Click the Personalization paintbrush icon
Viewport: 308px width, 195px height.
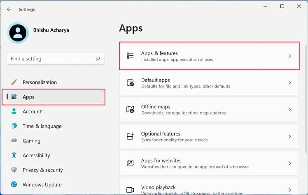pyautogui.click(x=14, y=82)
